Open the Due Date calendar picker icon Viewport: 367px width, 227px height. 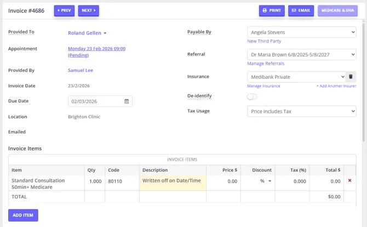[127, 101]
